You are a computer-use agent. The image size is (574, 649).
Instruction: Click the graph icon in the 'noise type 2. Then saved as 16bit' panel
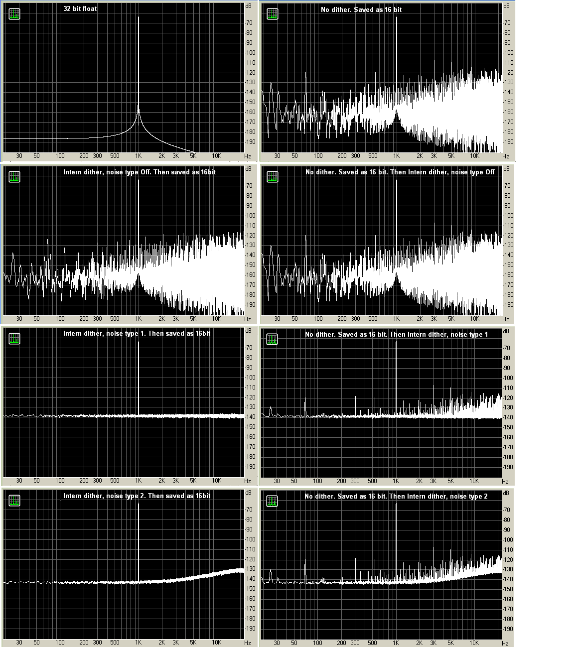14,501
